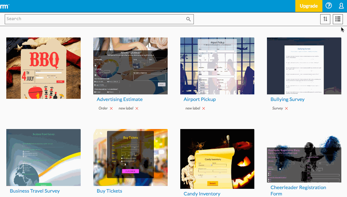
Task: Switch to list view icon
Action: coord(338,19)
